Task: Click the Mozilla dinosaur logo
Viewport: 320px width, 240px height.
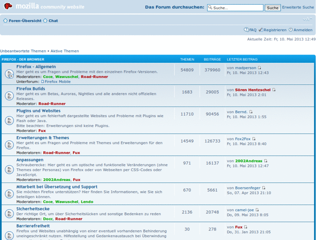Action: point(8,6)
